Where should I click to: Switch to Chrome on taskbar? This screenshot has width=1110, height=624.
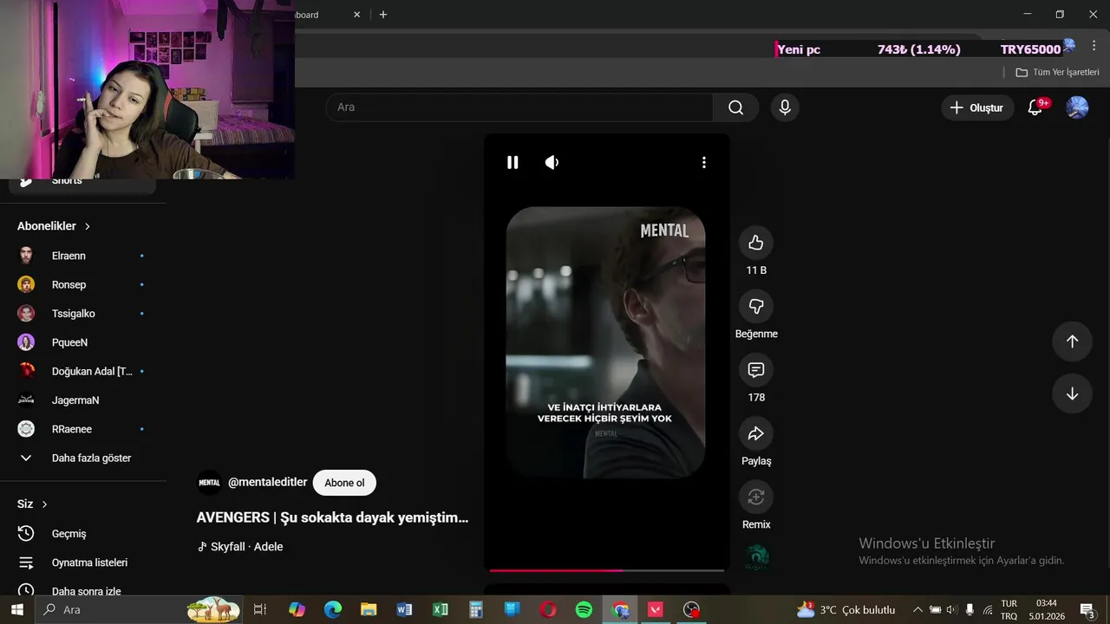click(620, 609)
